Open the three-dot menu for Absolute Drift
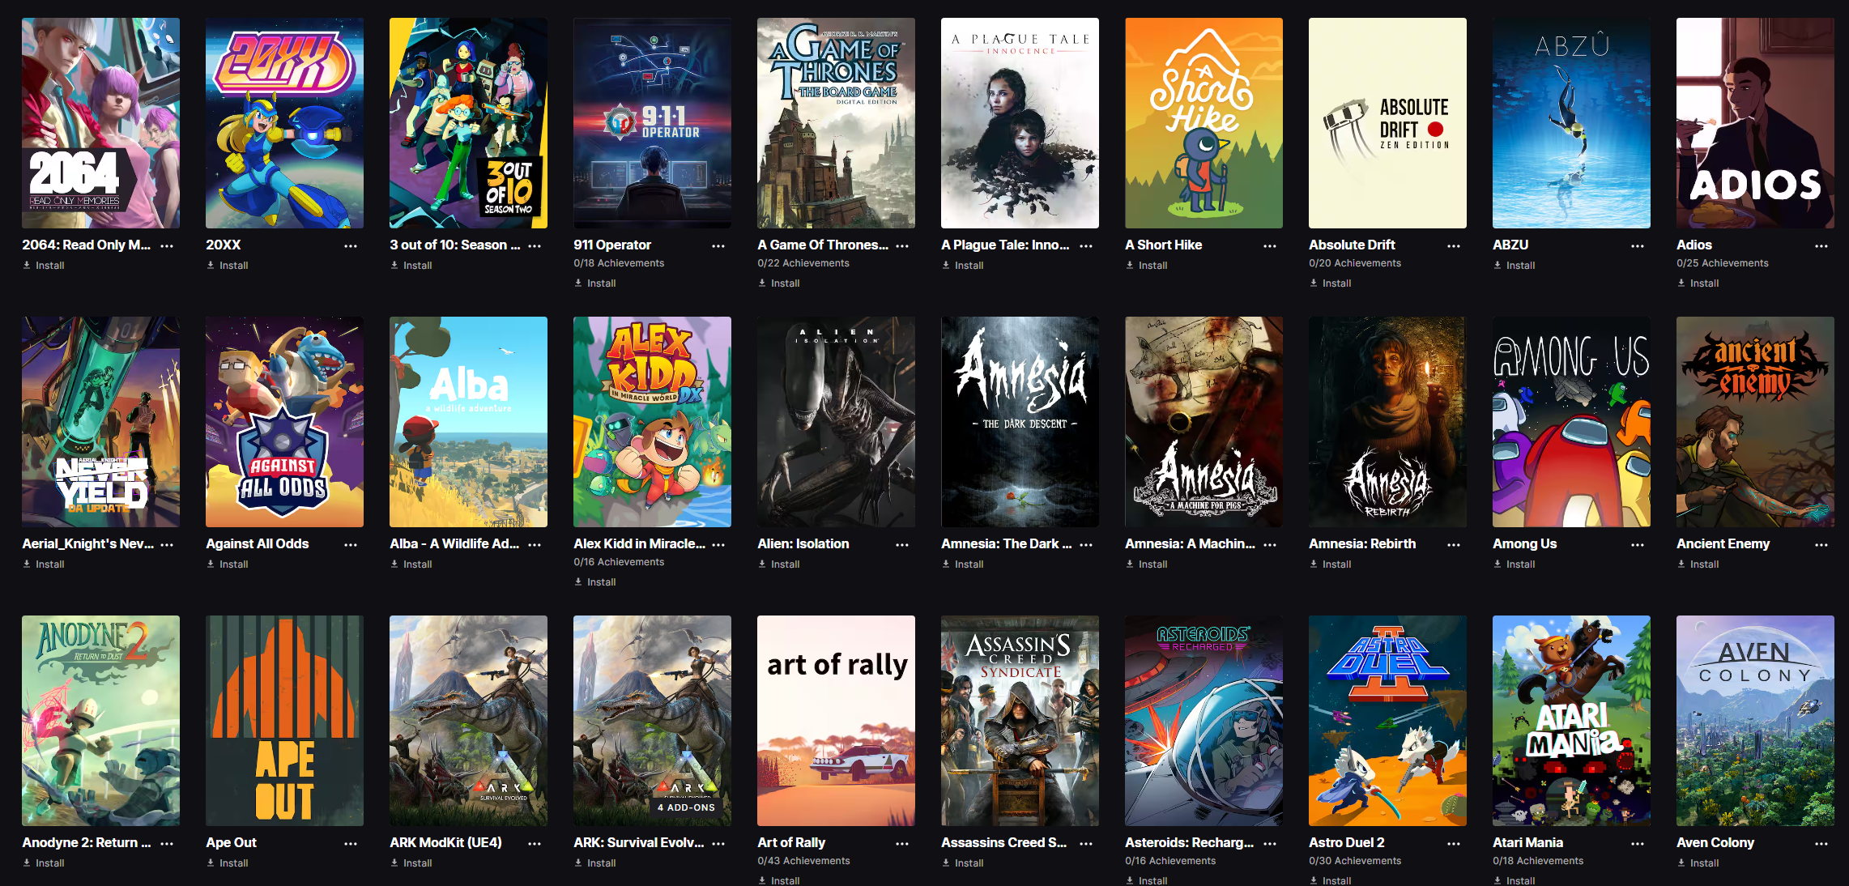Screen dimensions: 1849x886 click(x=1454, y=246)
